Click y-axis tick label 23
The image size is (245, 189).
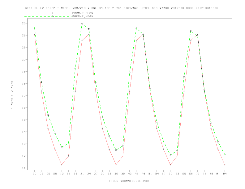point(24,23)
